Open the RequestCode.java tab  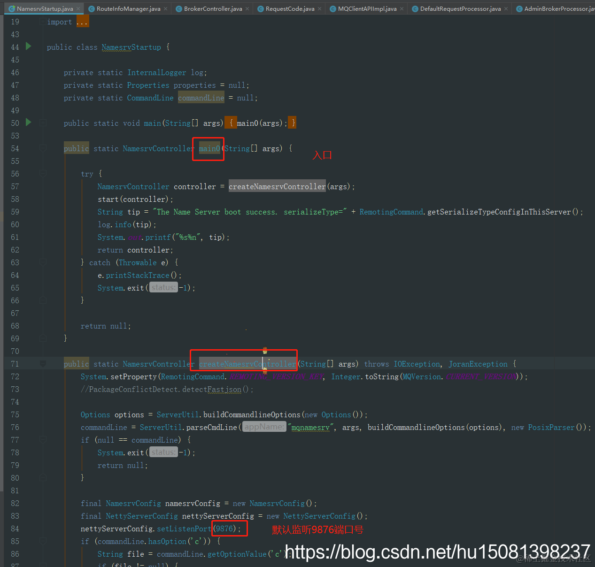click(x=290, y=8)
